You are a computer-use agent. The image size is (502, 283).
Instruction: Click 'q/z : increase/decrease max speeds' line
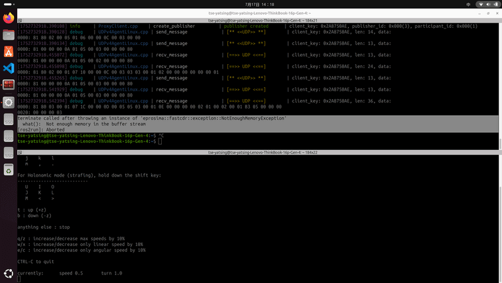click(x=71, y=239)
